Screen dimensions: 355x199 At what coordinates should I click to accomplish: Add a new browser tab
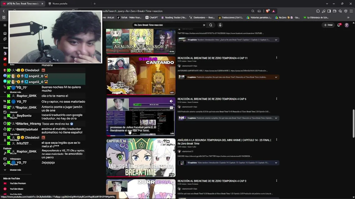pyautogui.click(x=95, y=4)
